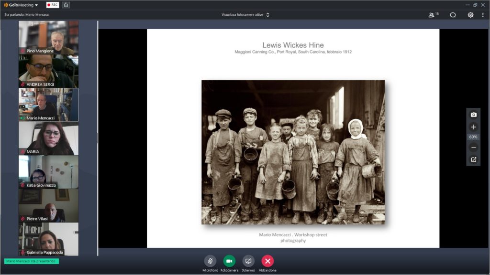The height and width of the screenshot is (275, 490).
Task: Select Gabriella Pappacoda's video tile
Action: pos(48,239)
